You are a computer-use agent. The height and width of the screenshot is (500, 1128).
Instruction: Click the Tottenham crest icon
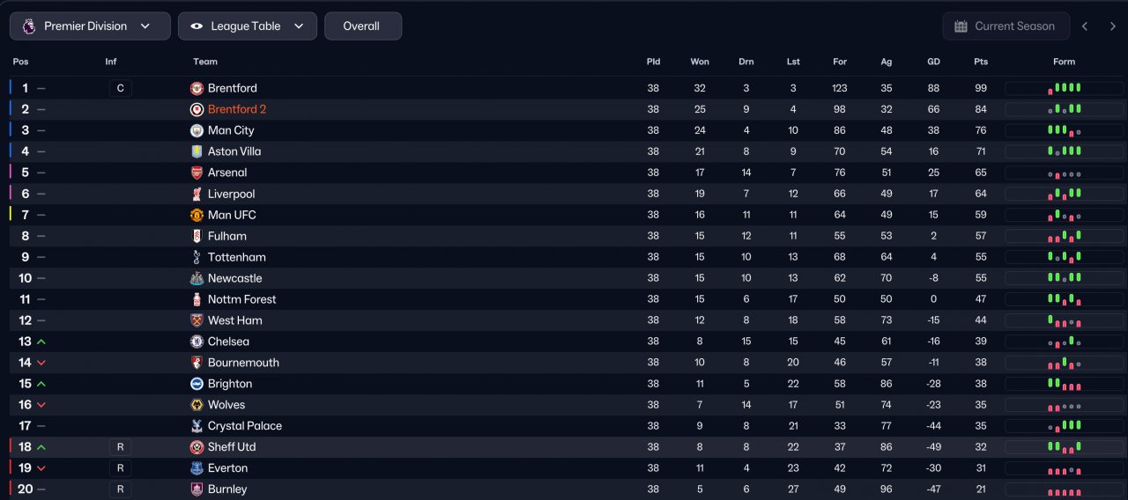tap(197, 257)
